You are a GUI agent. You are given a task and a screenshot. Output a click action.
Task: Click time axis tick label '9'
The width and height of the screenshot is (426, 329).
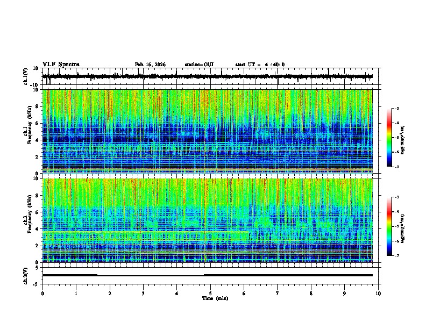pyautogui.click(x=344, y=294)
